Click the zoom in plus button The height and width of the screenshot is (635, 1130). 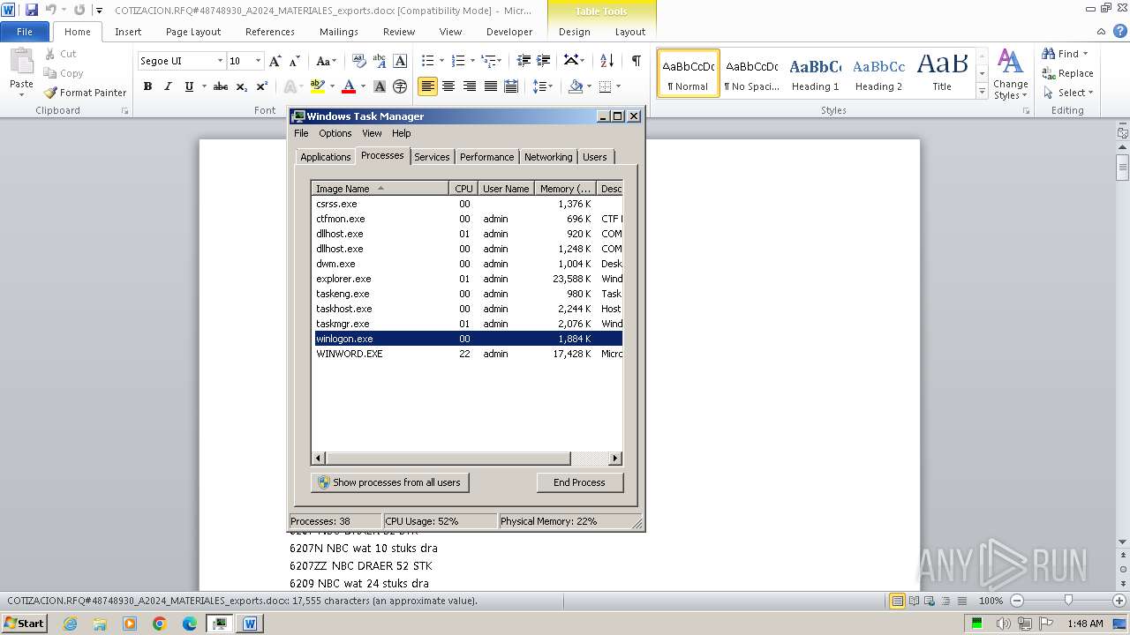(1119, 601)
